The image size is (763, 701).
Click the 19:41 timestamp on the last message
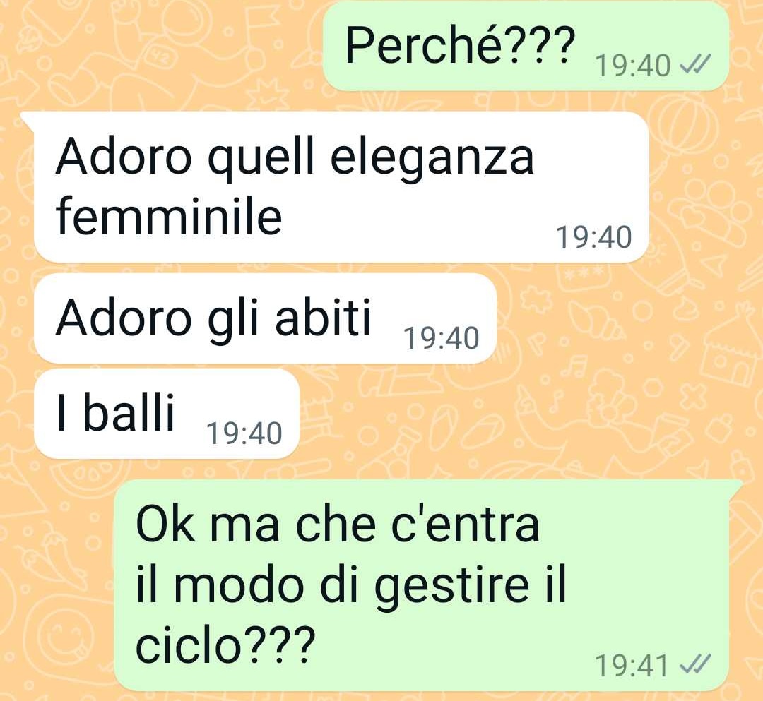pyautogui.click(x=632, y=665)
